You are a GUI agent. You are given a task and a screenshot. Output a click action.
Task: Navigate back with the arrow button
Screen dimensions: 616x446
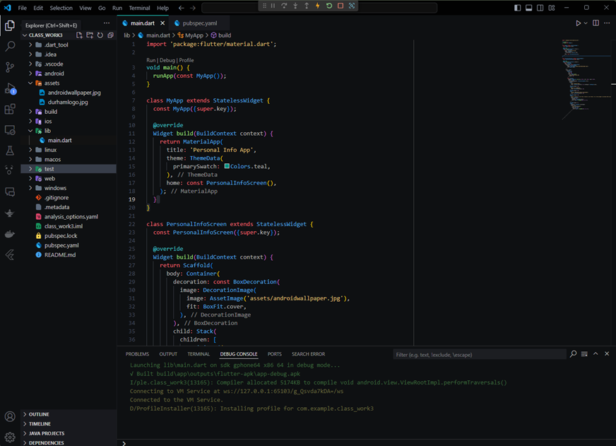[x=181, y=8]
